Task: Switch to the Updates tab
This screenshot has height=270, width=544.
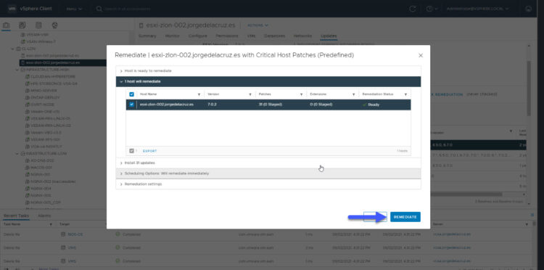Action: (x=329, y=36)
